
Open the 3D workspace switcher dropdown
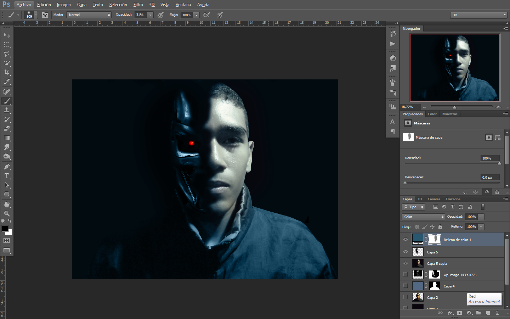pyautogui.click(x=479, y=15)
